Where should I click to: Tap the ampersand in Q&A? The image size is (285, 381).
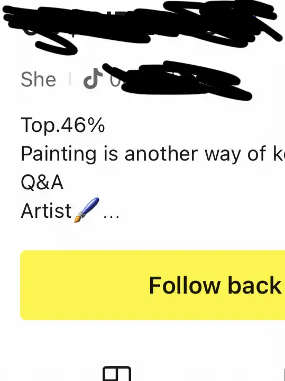43,183
